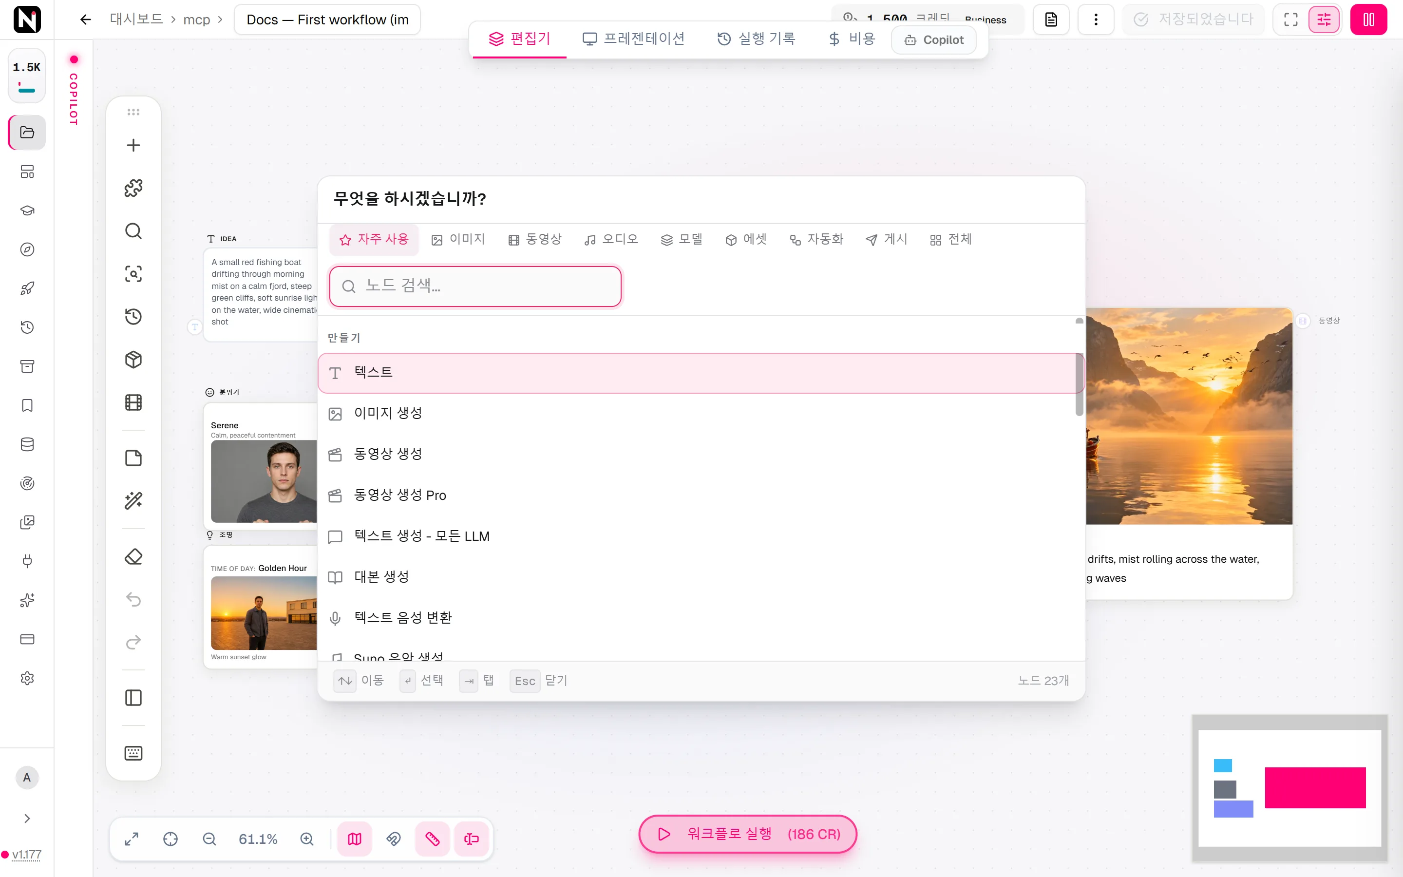Toggle the COPILOT vertical panel
This screenshot has width=1403, height=877.
click(x=74, y=92)
